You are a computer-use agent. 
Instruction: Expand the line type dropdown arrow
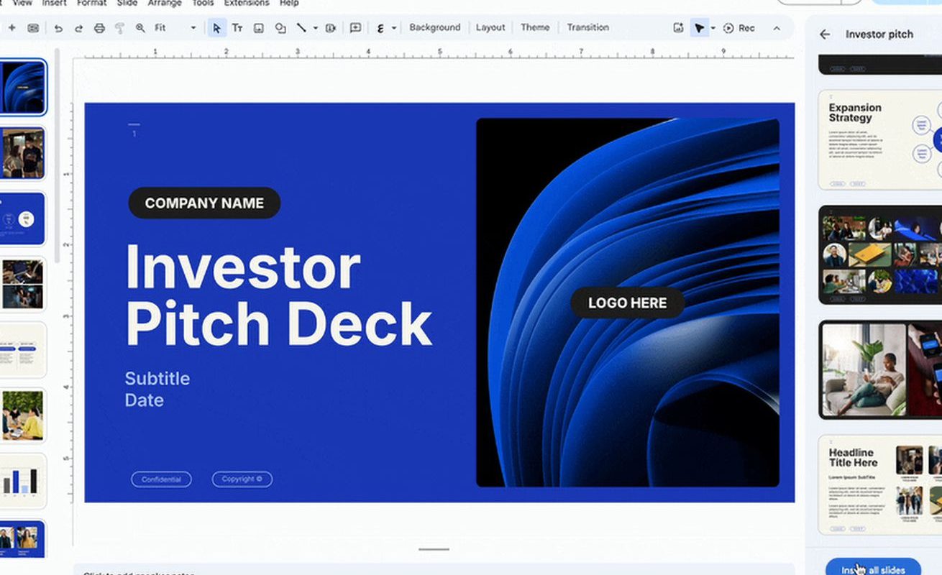(x=315, y=28)
